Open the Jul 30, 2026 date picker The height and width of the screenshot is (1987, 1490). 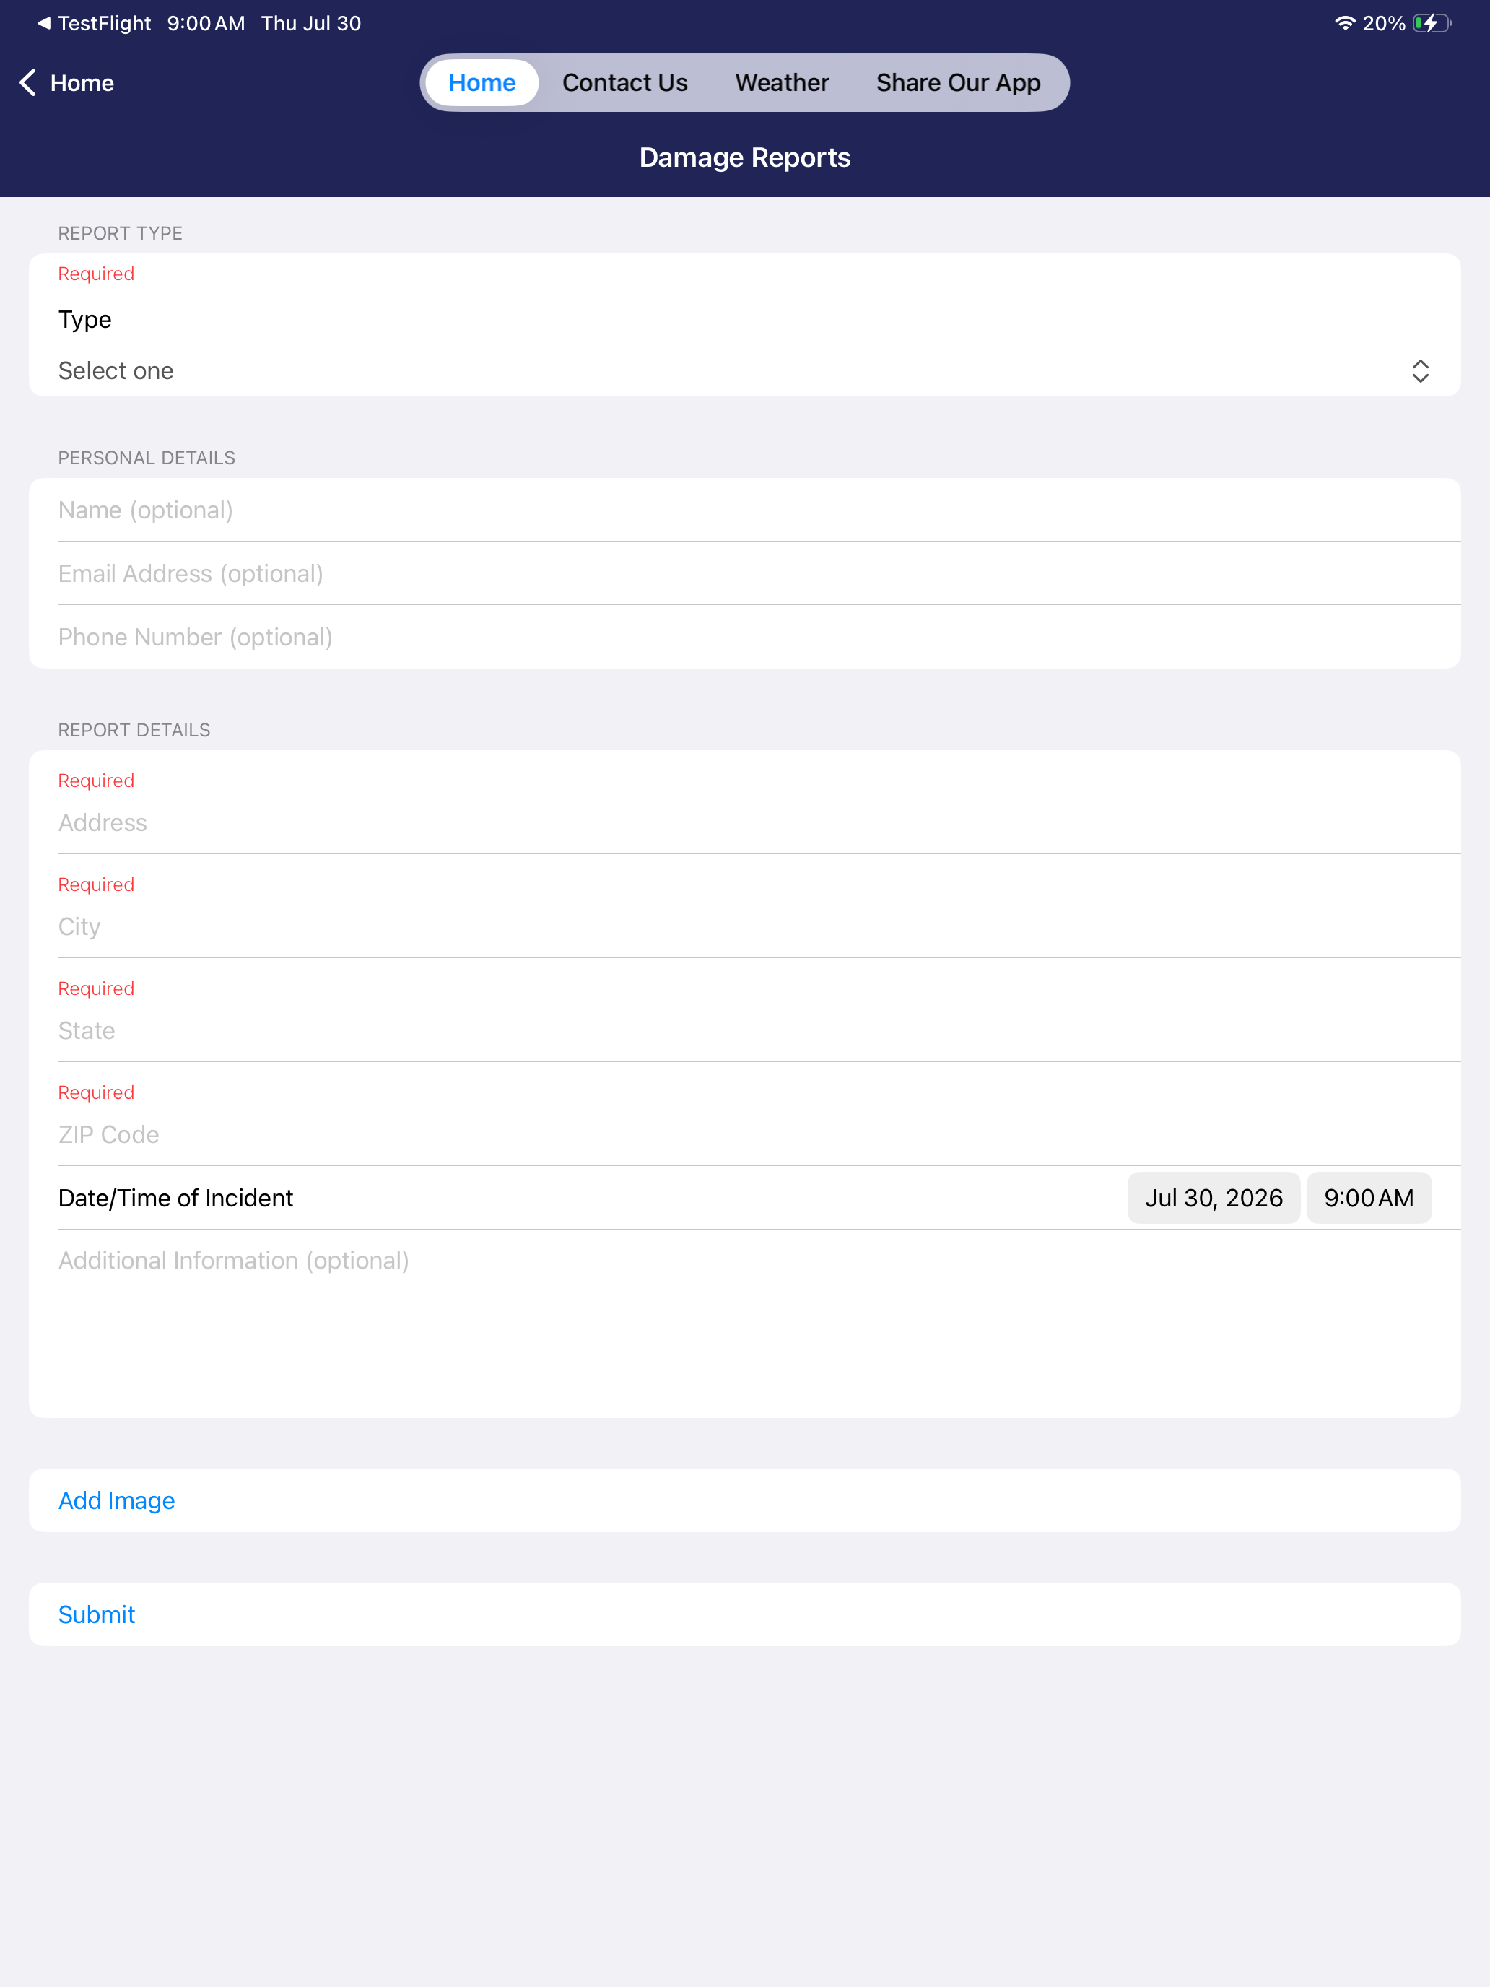[1214, 1197]
